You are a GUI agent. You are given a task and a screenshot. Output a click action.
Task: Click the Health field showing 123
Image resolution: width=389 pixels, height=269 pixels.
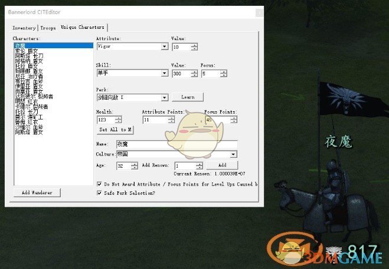coord(106,119)
